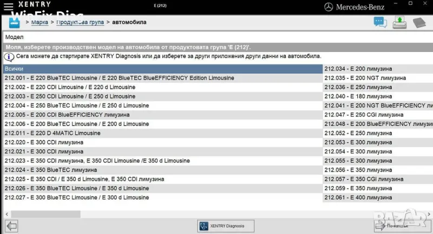Select 212.003 - E 250 CDI Limousine row
The image size is (433, 234).
(x=163, y=96)
